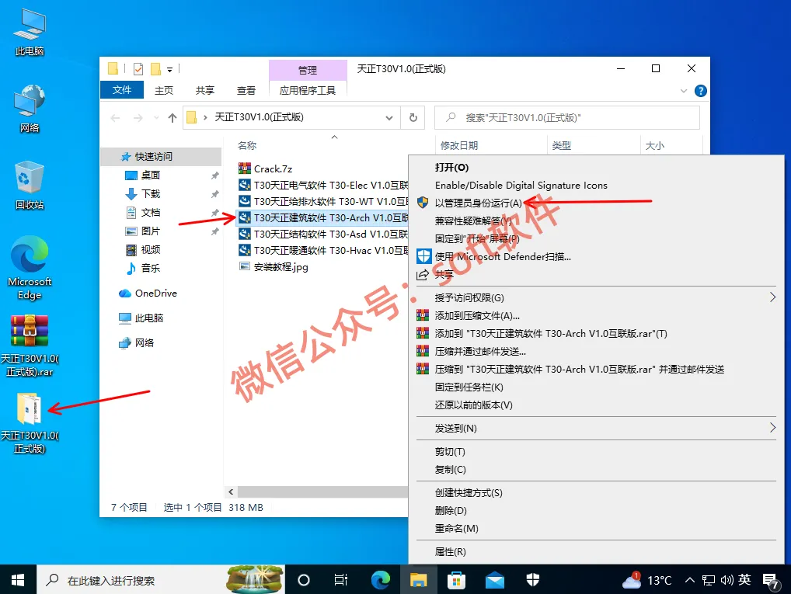Expand 发送到(N) submenu

point(772,428)
